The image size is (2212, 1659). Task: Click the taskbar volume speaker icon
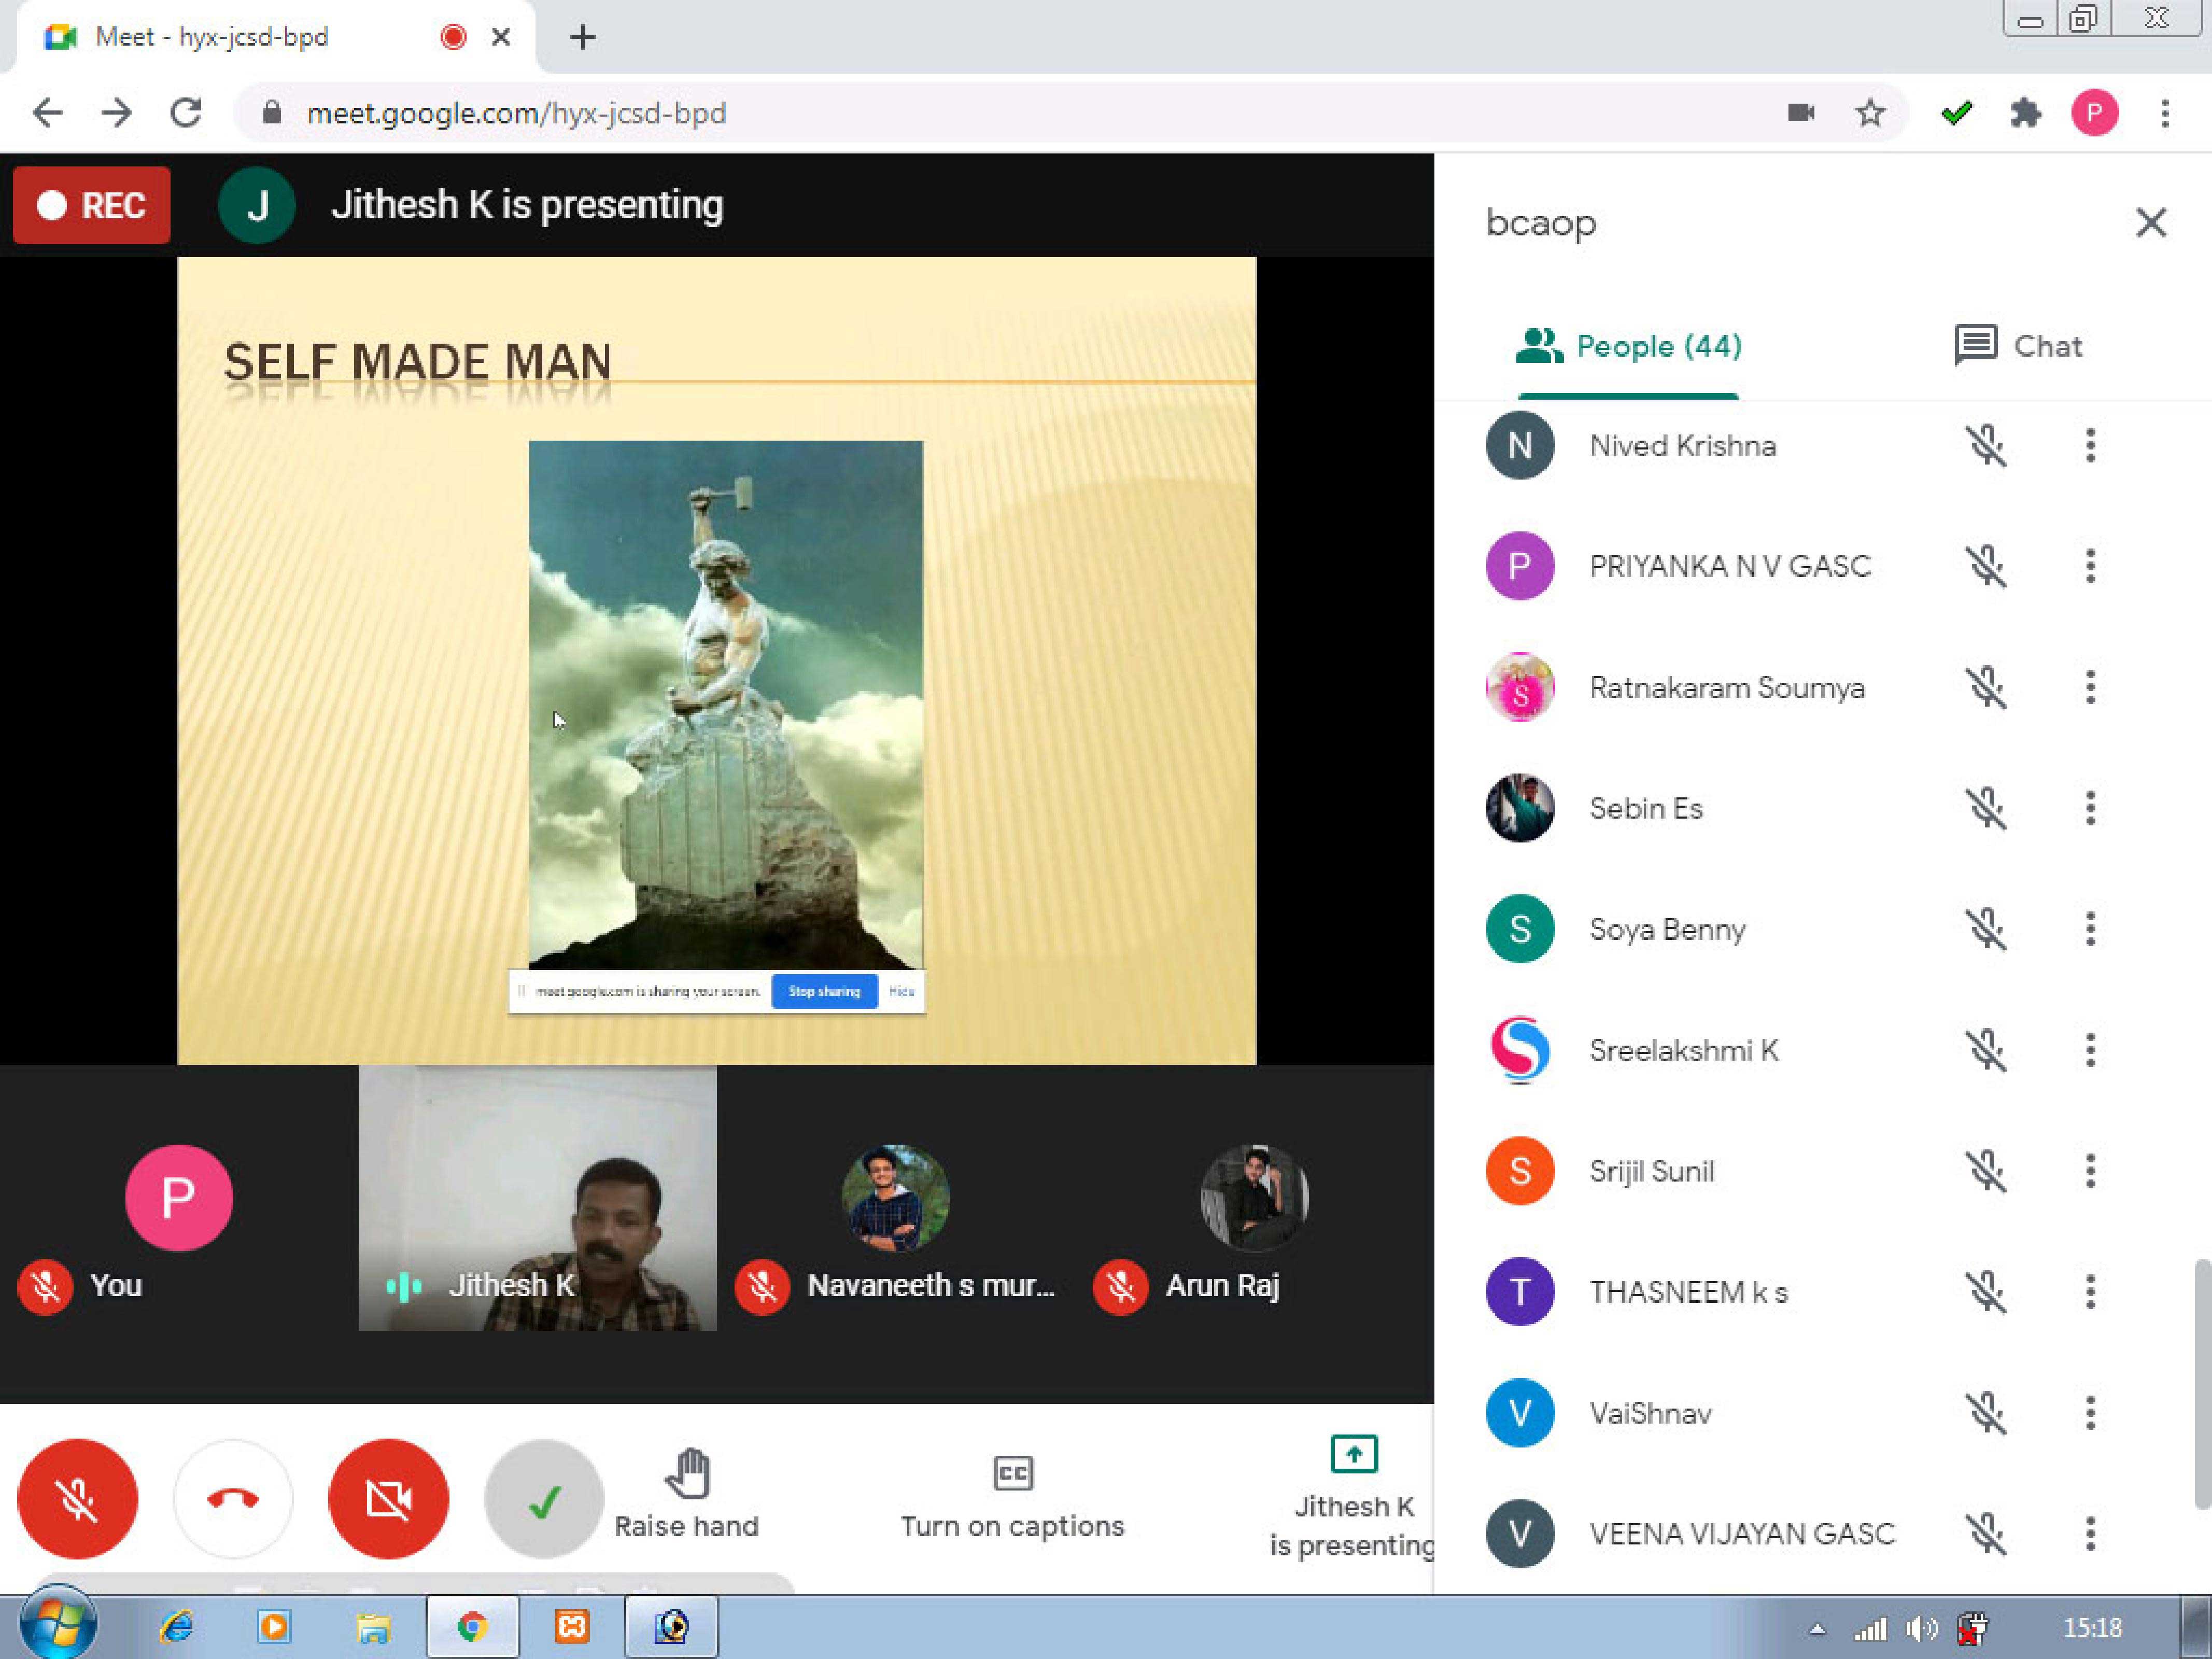tap(1921, 1630)
